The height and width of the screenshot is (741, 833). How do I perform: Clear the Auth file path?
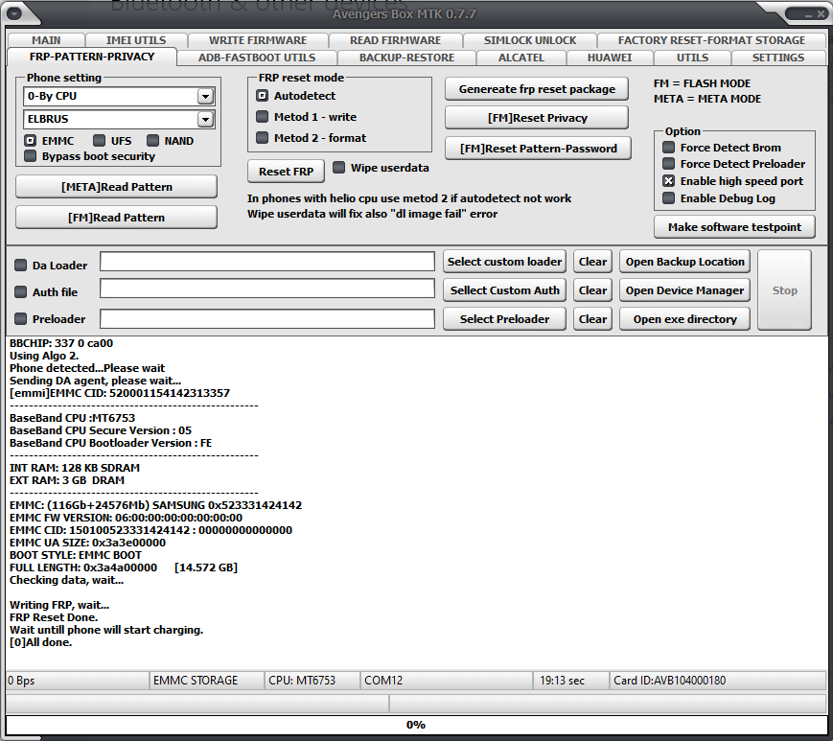pyautogui.click(x=592, y=290)
